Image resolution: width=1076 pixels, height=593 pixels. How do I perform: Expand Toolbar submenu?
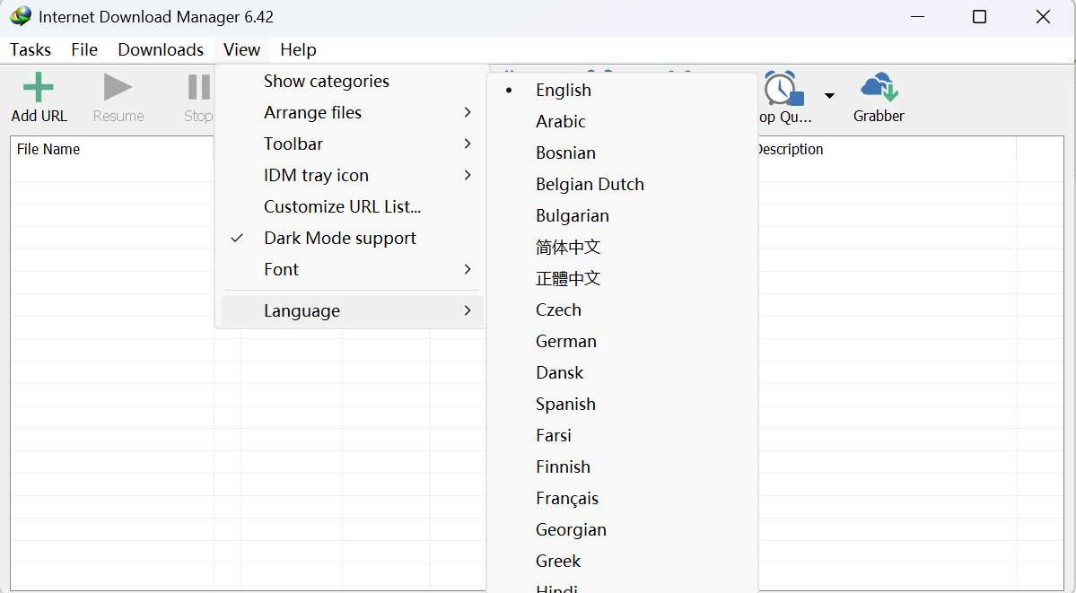[352, 144]
